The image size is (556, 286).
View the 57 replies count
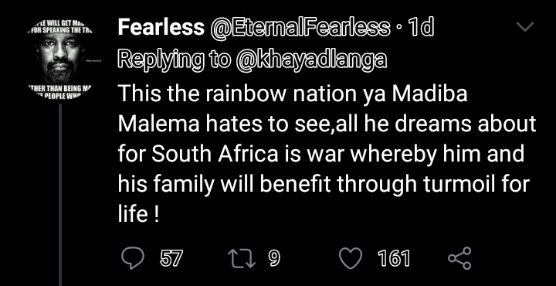click(172, 258)
